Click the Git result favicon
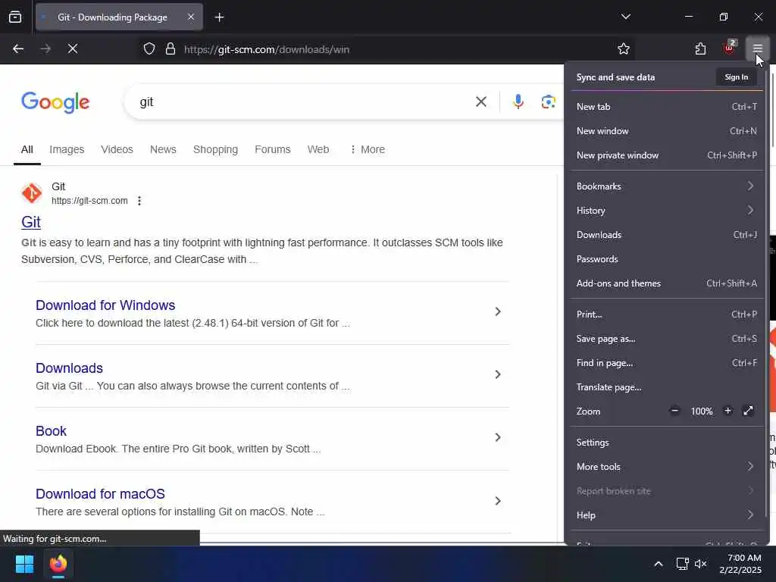 [x=32, y=193]
